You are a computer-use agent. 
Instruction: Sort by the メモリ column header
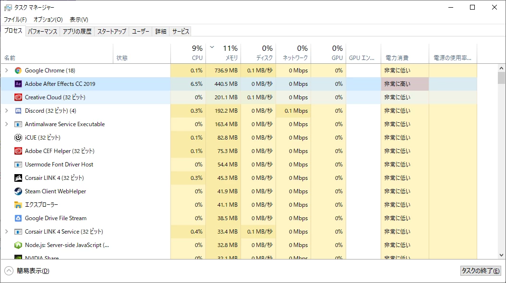point(223,54)
